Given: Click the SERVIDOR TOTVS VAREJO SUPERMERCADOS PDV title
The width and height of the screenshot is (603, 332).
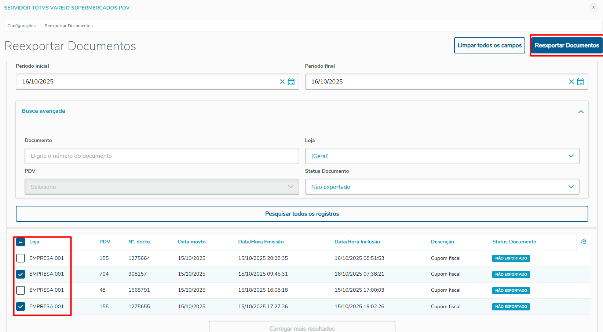Looking at the screenshot, I should [x=67, y=8].
